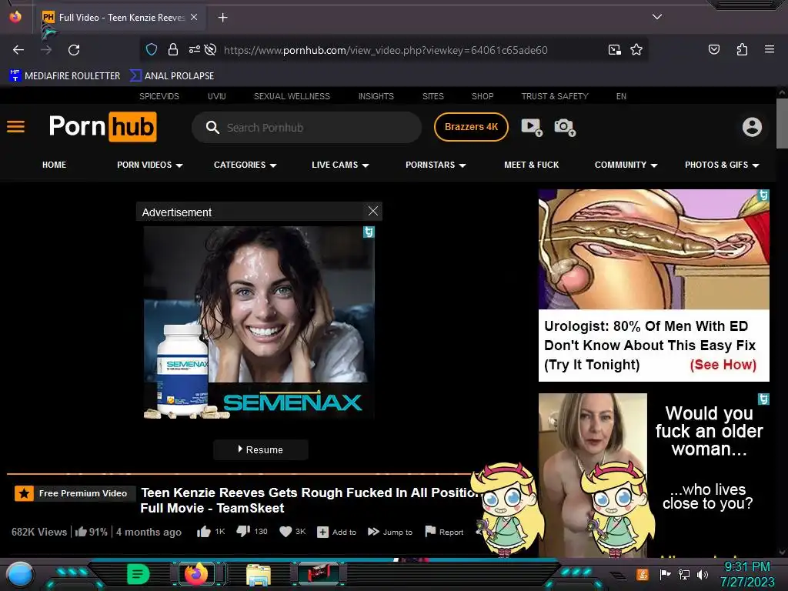Image resolution: width=788 pixels, height=591 pixels.
Task: Click the Brazzers 4K button
Action: (x=471, y=127)
